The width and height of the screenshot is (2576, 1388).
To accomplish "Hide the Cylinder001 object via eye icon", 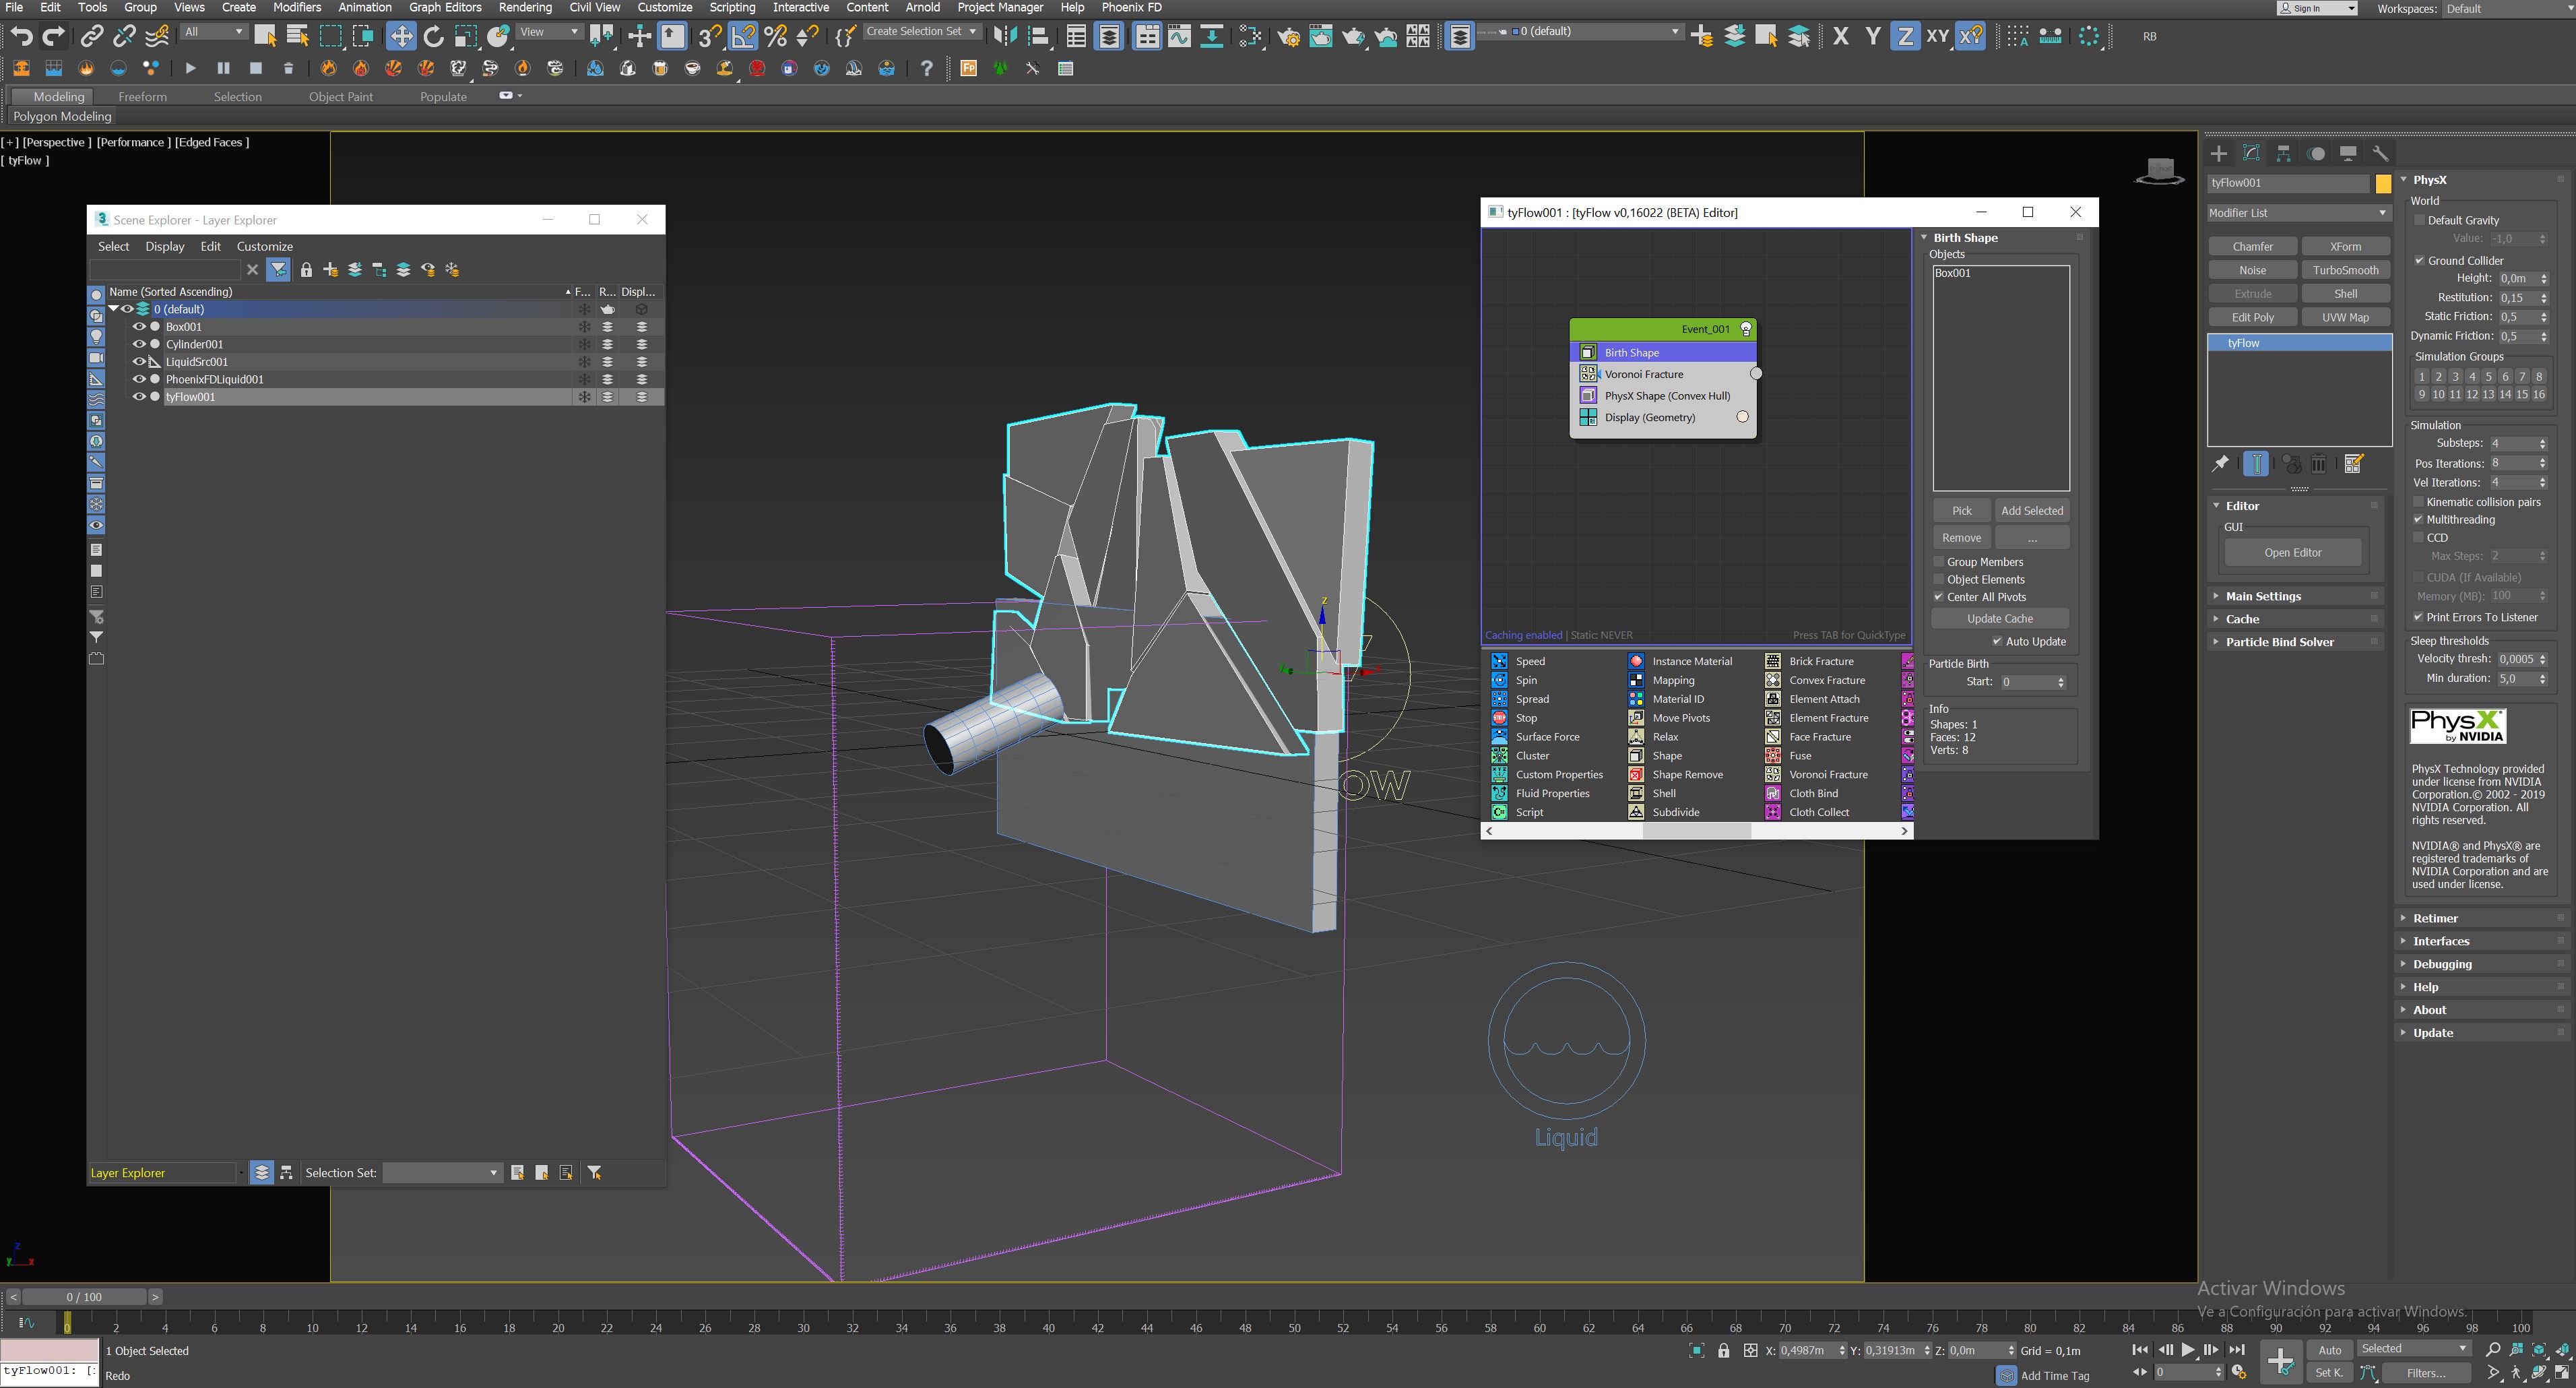I will (139, 344).
